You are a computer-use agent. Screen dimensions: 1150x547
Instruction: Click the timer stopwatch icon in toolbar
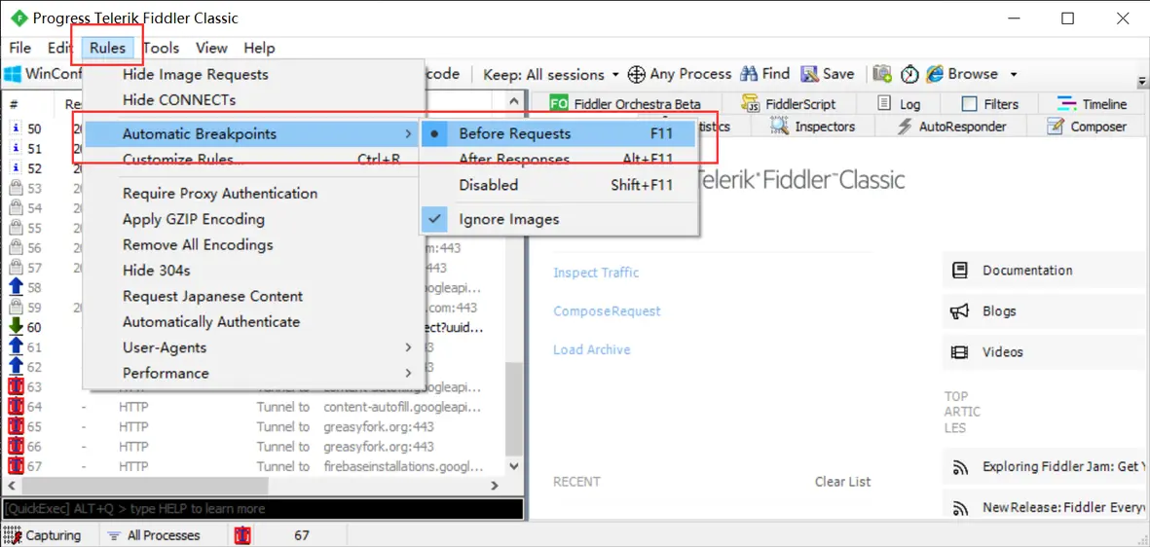909,74
